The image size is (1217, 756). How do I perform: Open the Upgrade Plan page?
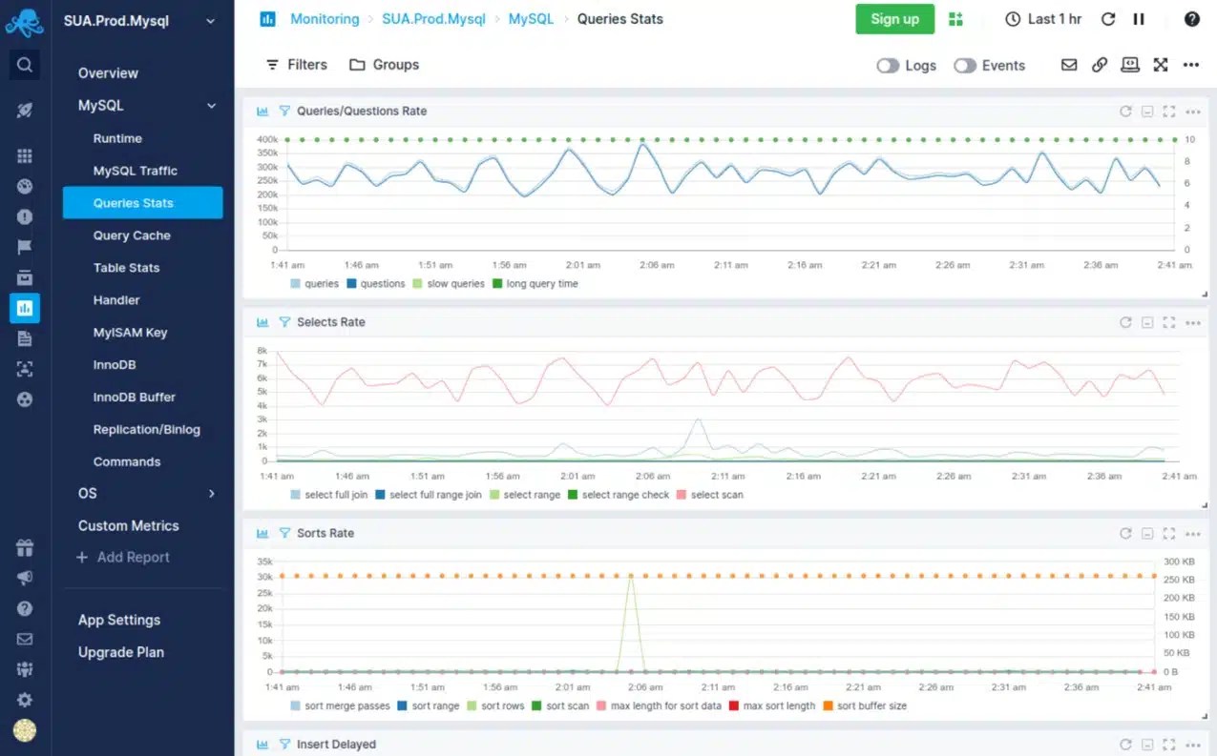120,652
